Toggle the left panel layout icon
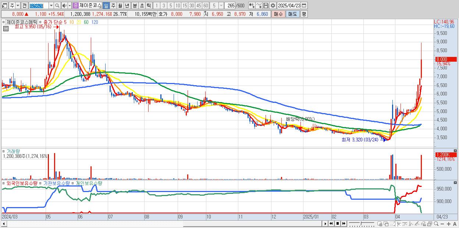This screenshot has width=459, height=228. 4,6
